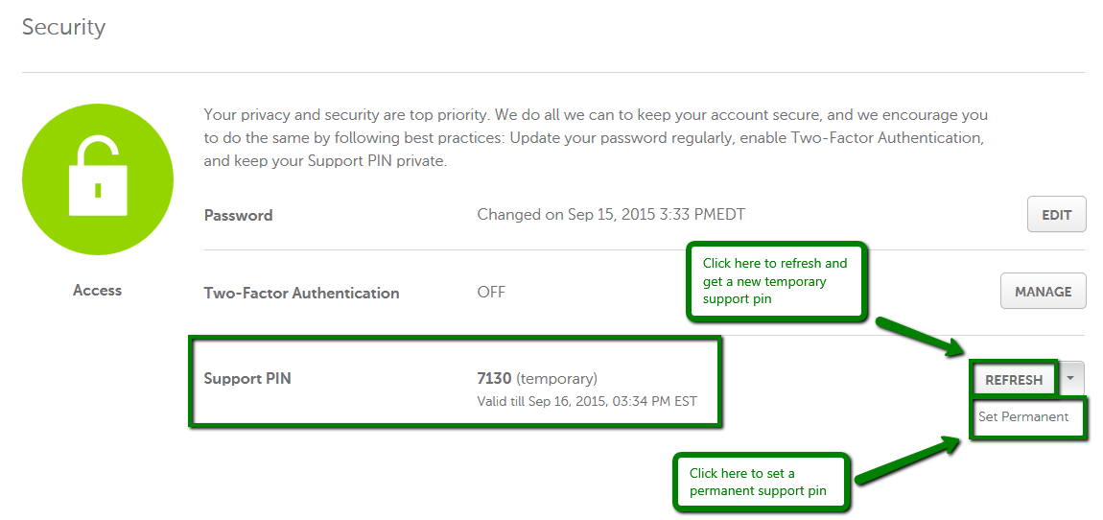Click the Two-Factor Authentication label
The height and width of the screenshot is (520, 1103).
(x=301, y=293)
